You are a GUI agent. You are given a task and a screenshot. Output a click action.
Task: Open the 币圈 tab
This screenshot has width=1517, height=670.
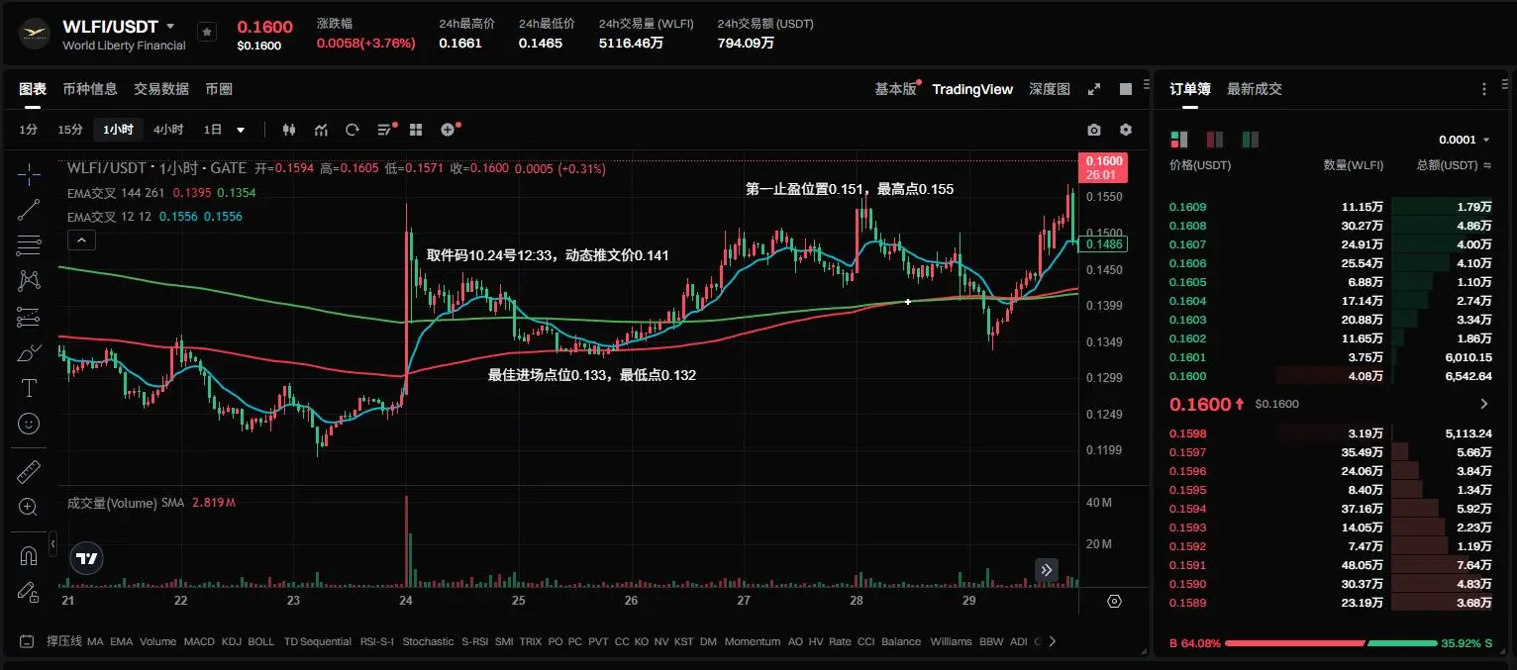219,89
